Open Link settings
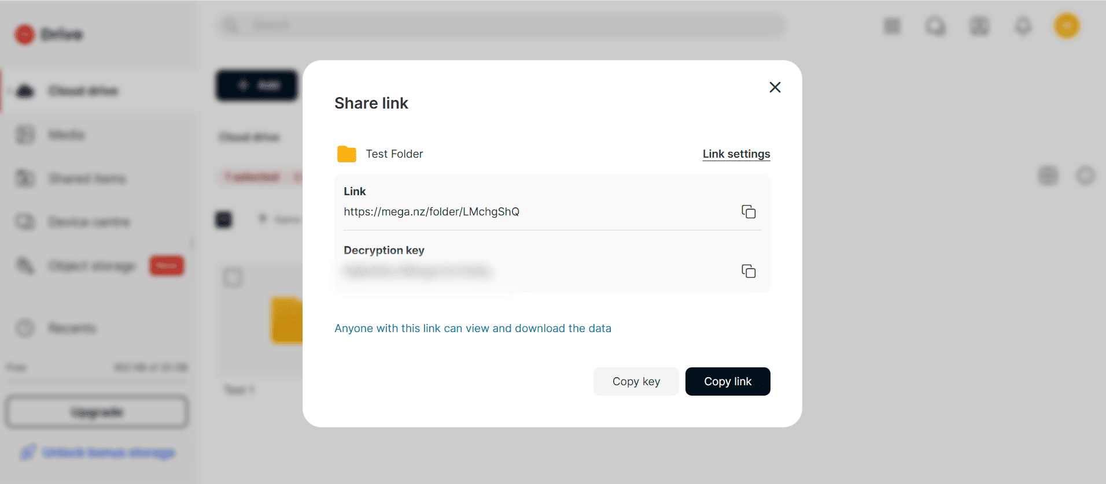Viewport: 1106px width, 484px height. click(736, 154)
